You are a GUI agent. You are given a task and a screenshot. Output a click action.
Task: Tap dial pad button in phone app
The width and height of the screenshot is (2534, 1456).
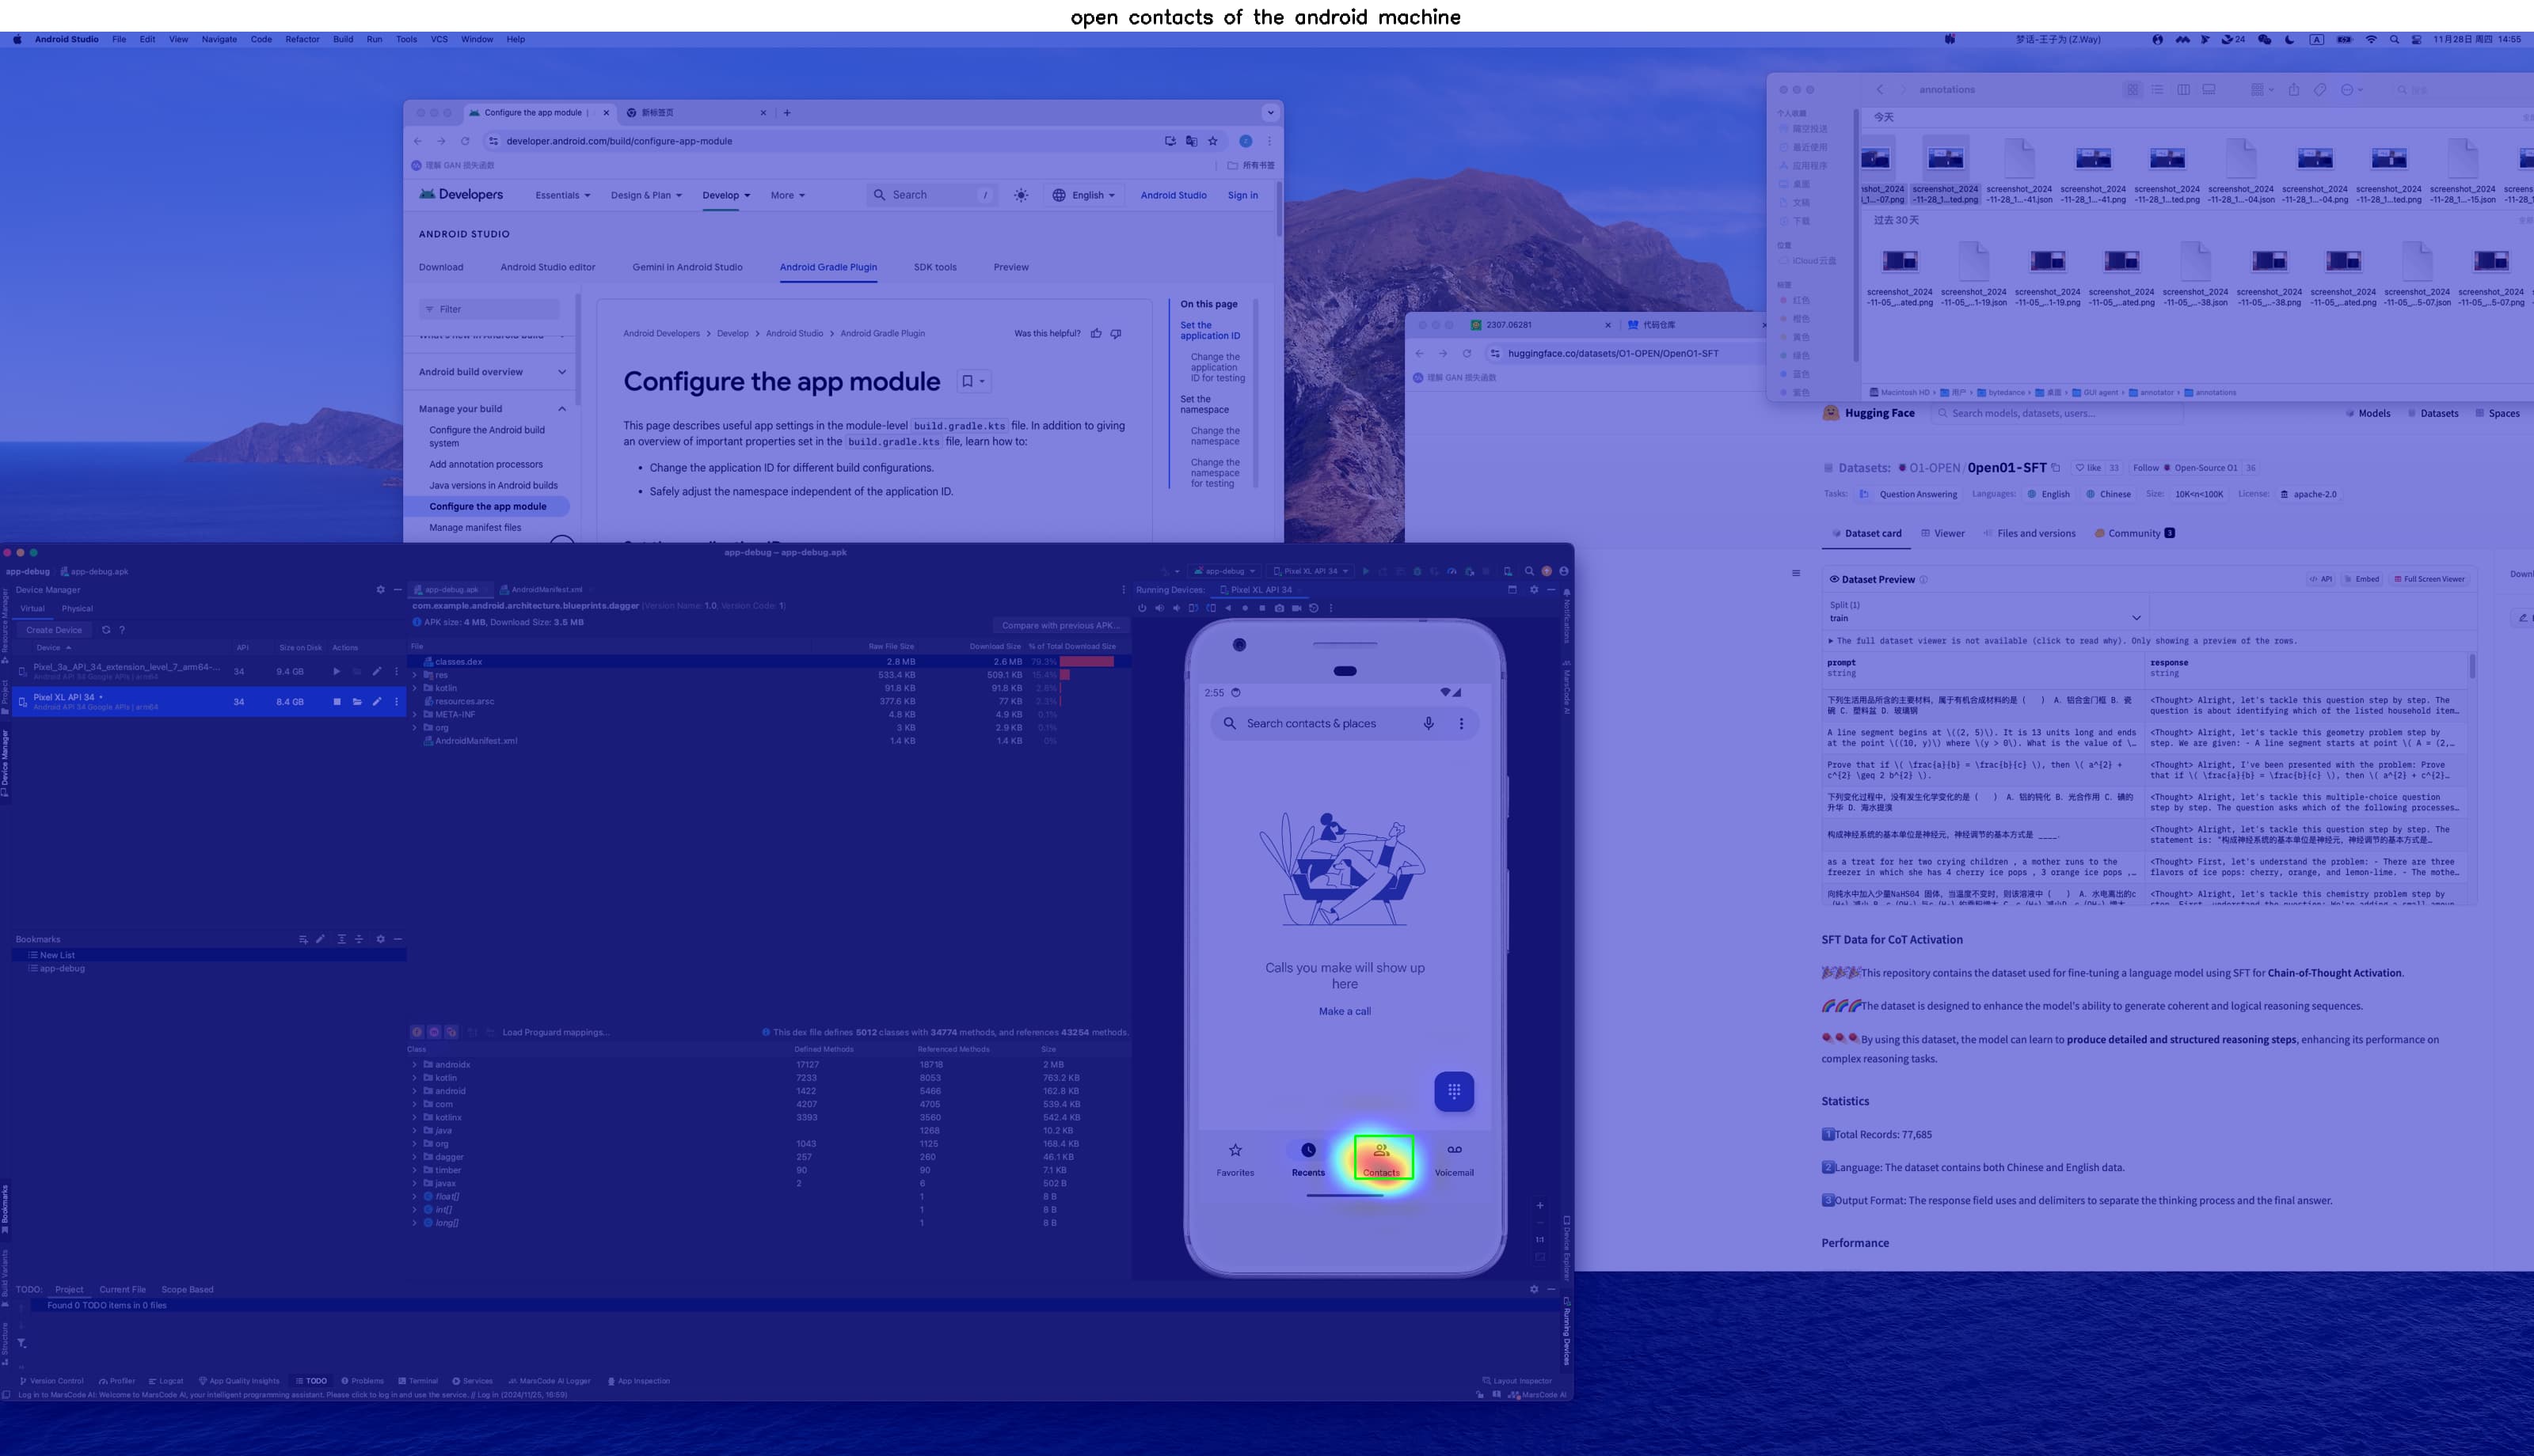pyautogui.click(x=1454, y=1091)
